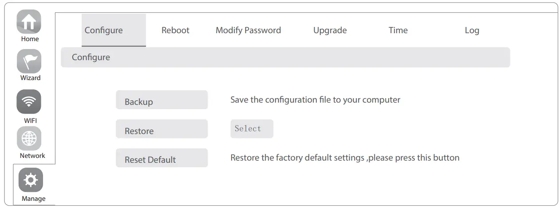Click the Manage gear icon

[31, 180]
